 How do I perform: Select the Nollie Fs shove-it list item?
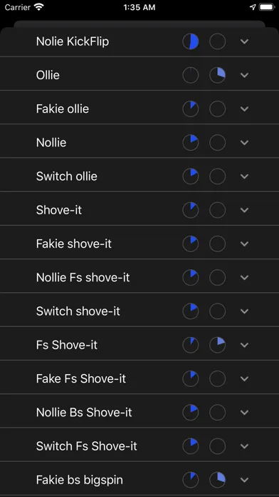tap(139, 277)
